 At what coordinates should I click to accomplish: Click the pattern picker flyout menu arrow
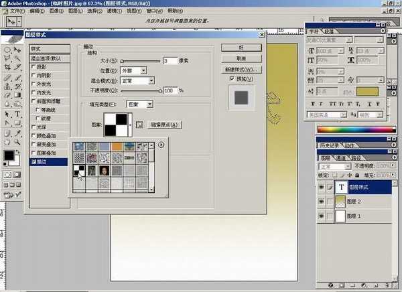coord(160,145)
